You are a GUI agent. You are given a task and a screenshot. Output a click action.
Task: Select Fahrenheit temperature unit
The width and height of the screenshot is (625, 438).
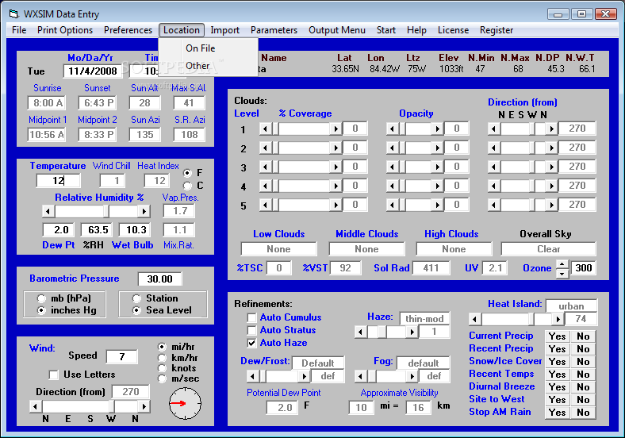187,173
